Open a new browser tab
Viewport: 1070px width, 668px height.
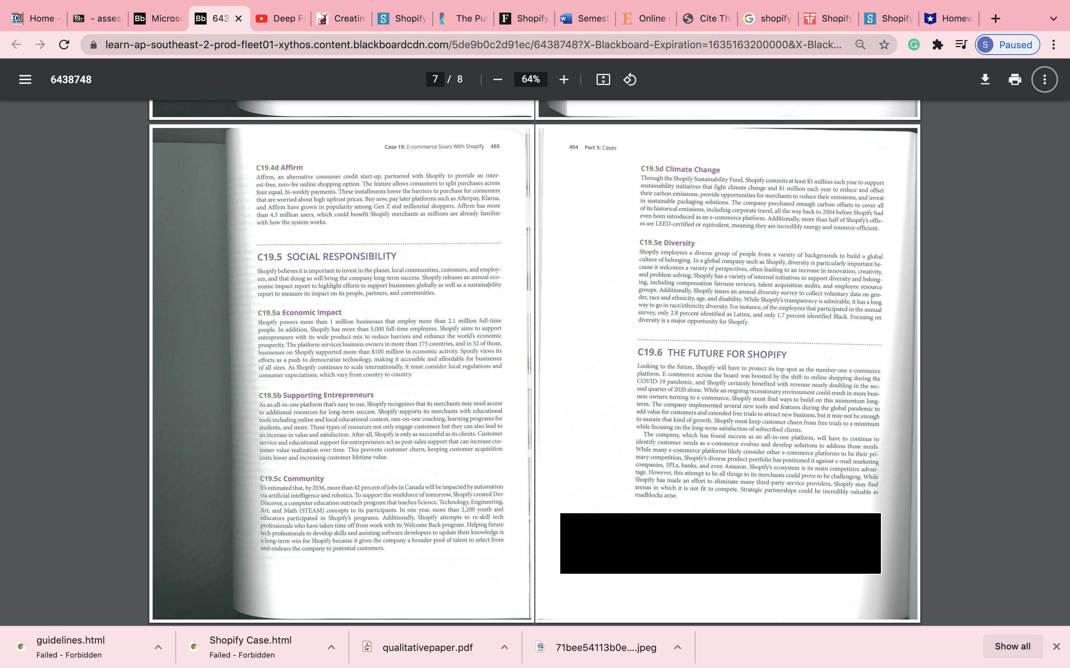pyautogui.click(x=995, y=19)
